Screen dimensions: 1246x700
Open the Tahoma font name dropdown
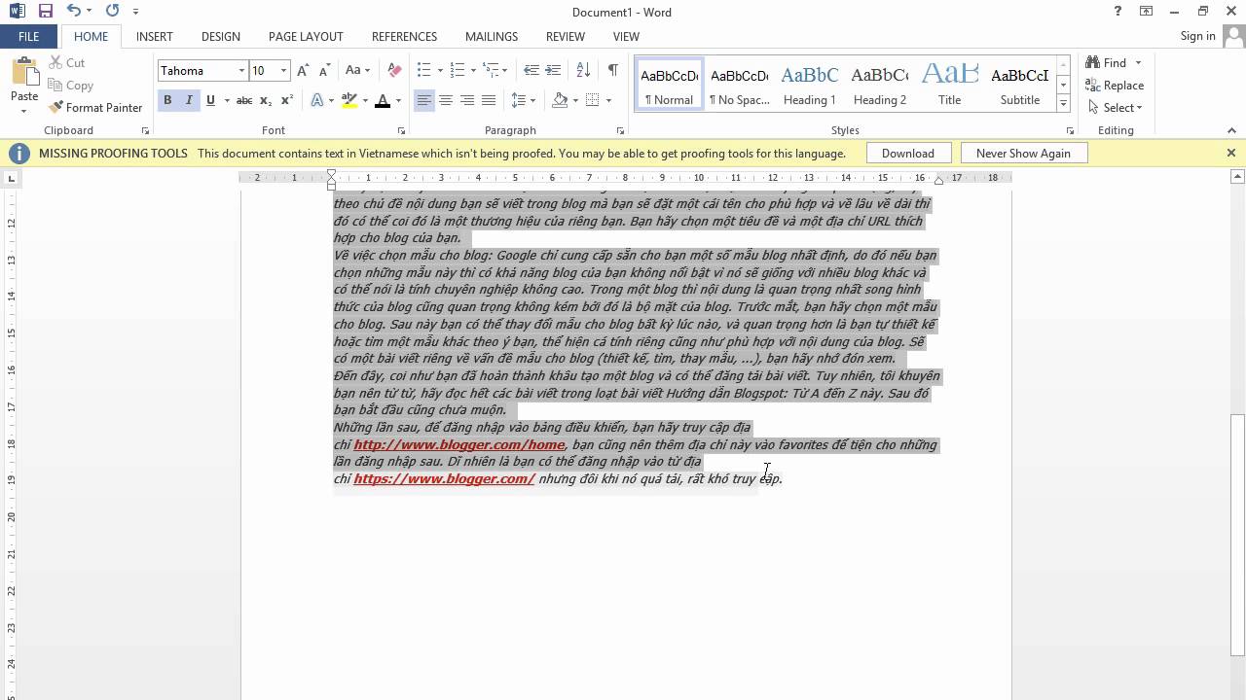(241, 70)
